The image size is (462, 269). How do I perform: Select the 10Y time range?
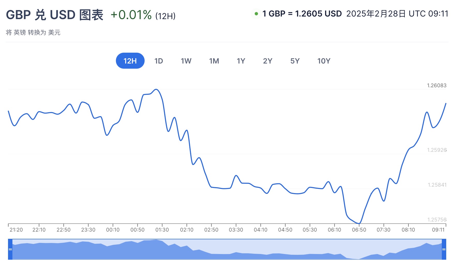pos(324,61)
